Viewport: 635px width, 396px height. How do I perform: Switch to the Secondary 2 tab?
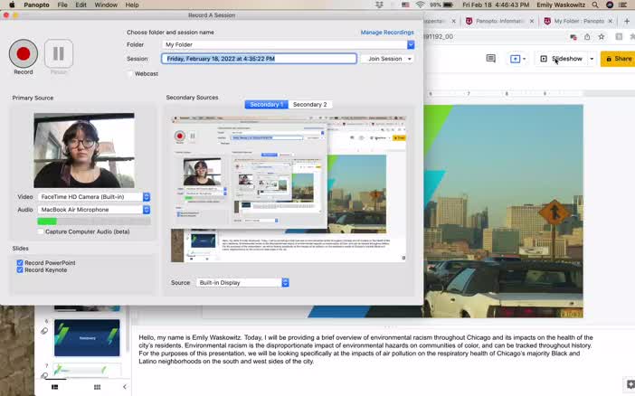[x=309, y=105]
